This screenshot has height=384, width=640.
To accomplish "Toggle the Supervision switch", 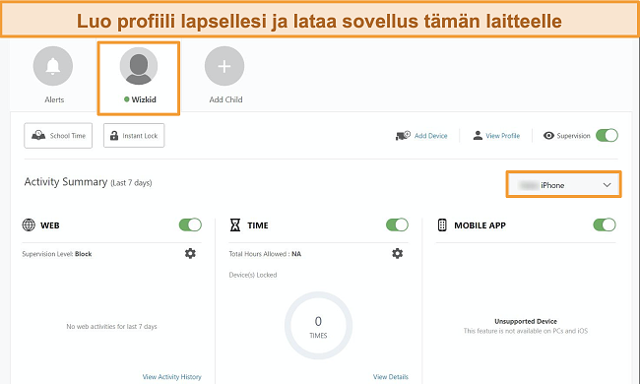I will click(607, 136).
